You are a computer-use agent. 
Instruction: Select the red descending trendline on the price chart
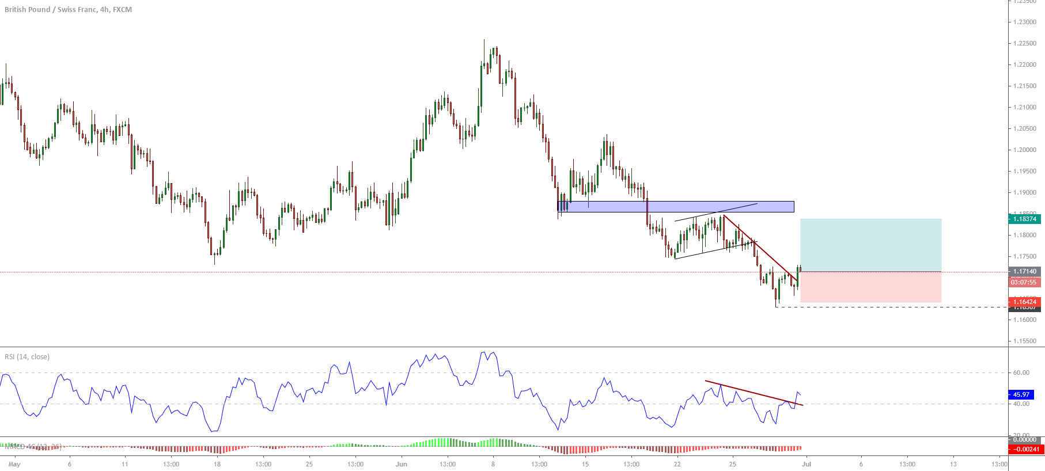(760, 248)
